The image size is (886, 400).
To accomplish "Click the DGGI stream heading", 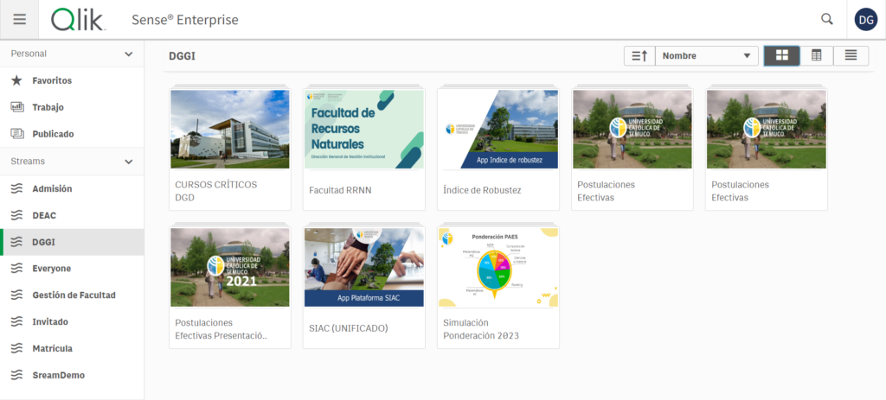I will click(x=182, y=56).
